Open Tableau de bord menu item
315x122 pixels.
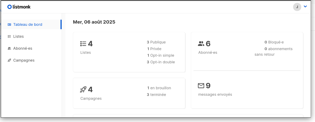pos(28,25)
